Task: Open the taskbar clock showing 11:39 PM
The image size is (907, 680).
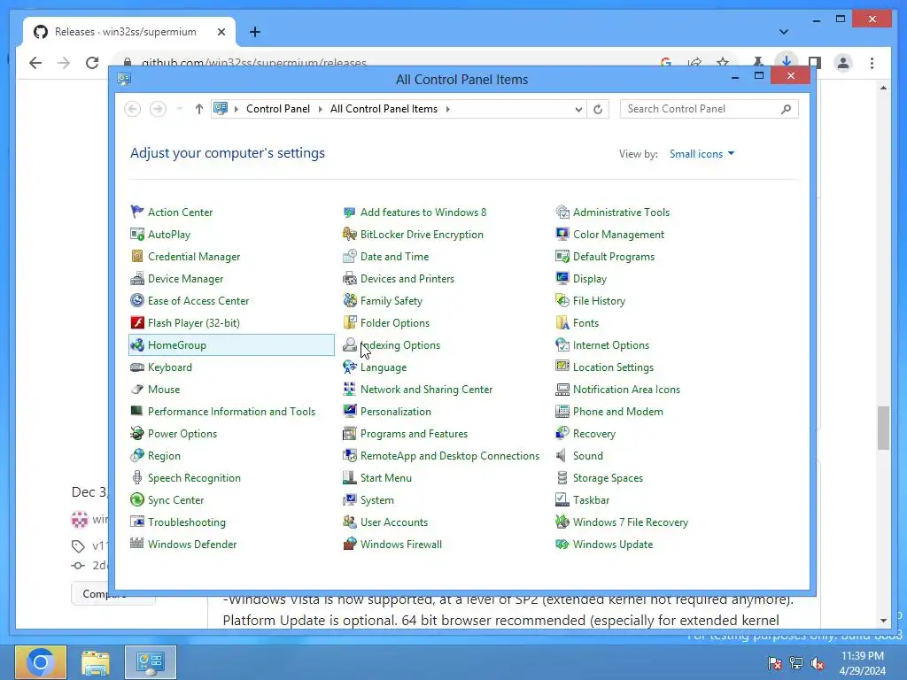Action: (863, 663)
